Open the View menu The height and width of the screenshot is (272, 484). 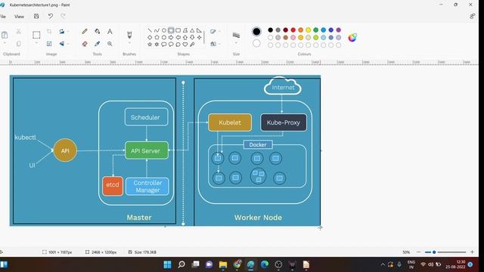[19, 17]
